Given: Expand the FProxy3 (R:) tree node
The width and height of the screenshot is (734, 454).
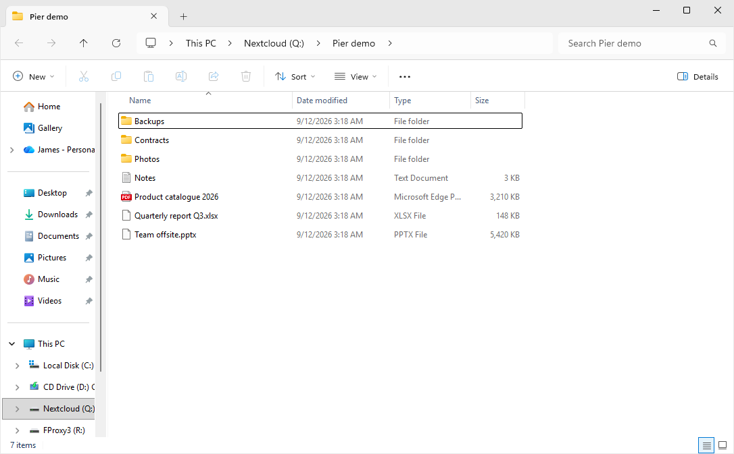Looking at the screenshot, I should (x=18, y=430).
